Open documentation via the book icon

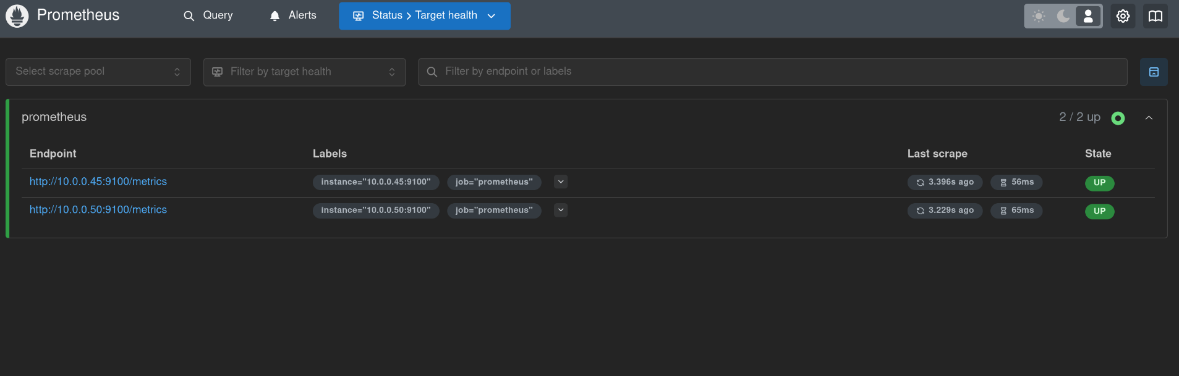1156,16
